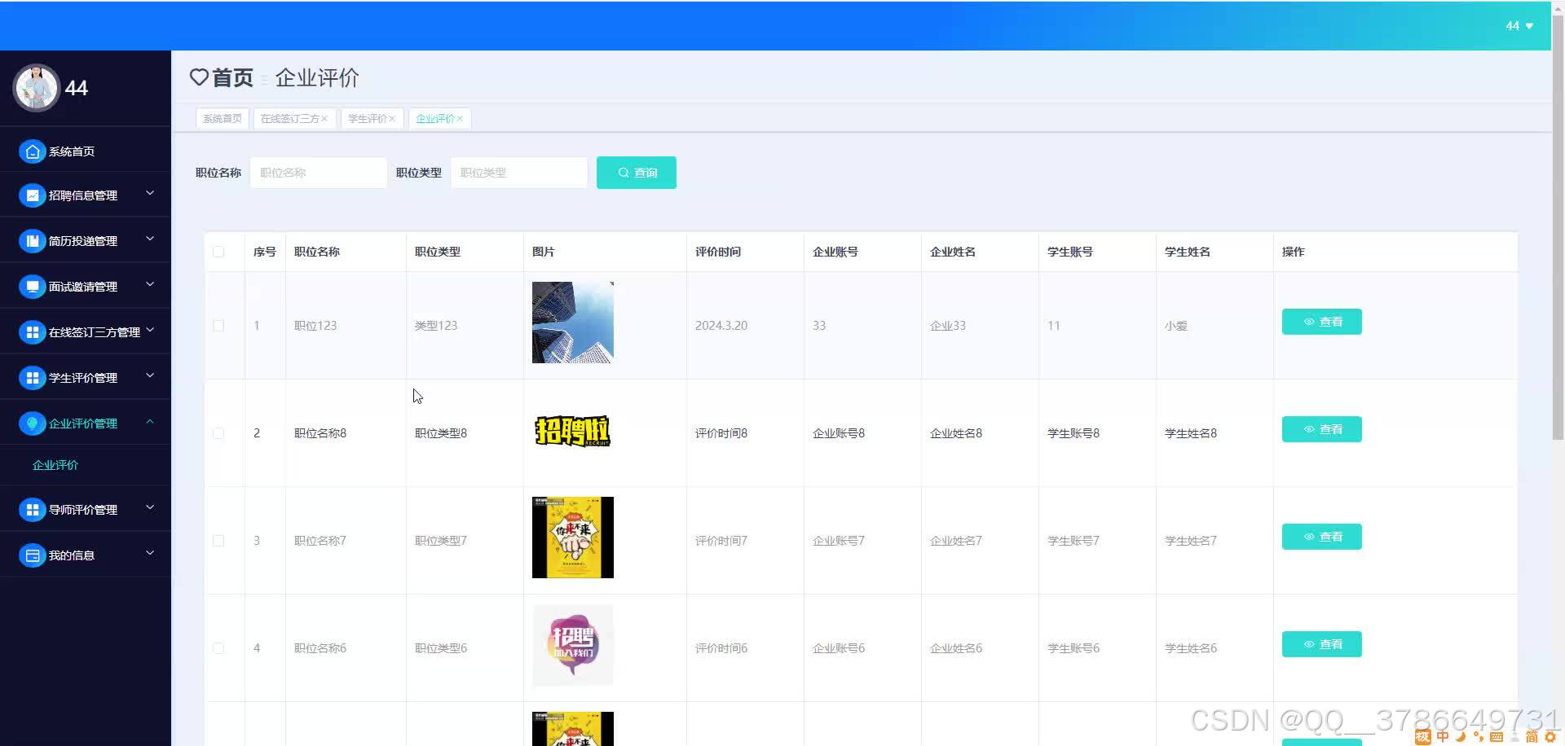The width and height of the screenshot is (1565, 746).
Task: Collapse the 企业评价管理 menu chevron
Action: pyautogui.click(x=150, y=422)
